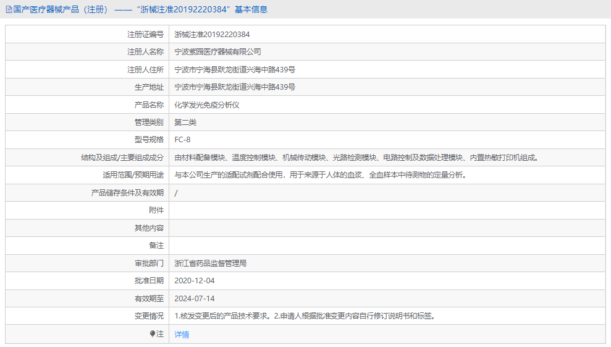Select company name 宁波紫园医疗器械有限公司
The height and width of the screenshot is (347, 611).
[x=217, y=52]
